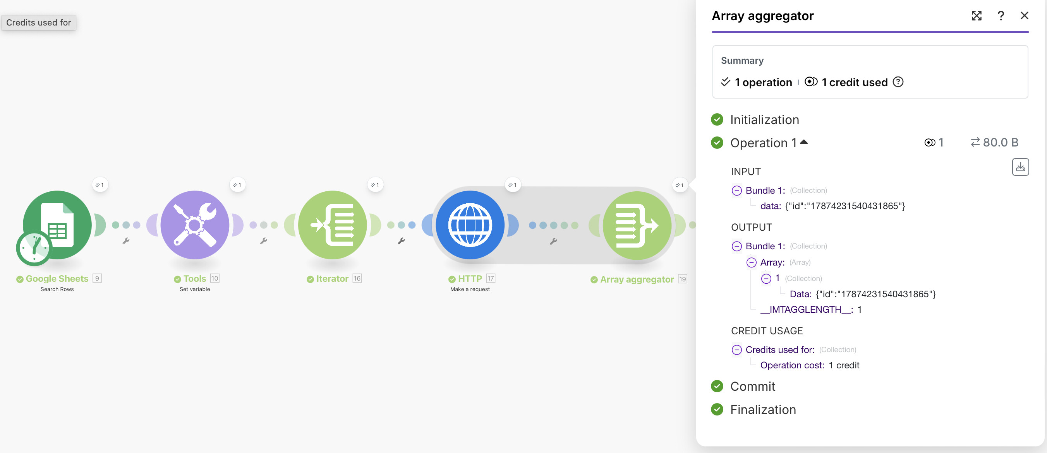The height and width of the screenshot is (453, 1047).
Task: Click the Initialization step
Action: (x=764, y=120)
